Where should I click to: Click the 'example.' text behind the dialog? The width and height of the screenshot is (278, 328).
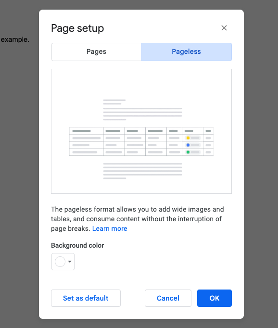point(15,39)
